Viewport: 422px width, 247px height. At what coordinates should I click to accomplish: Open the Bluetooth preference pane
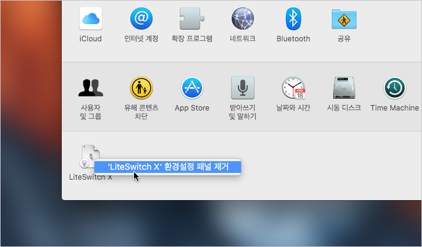293,19
